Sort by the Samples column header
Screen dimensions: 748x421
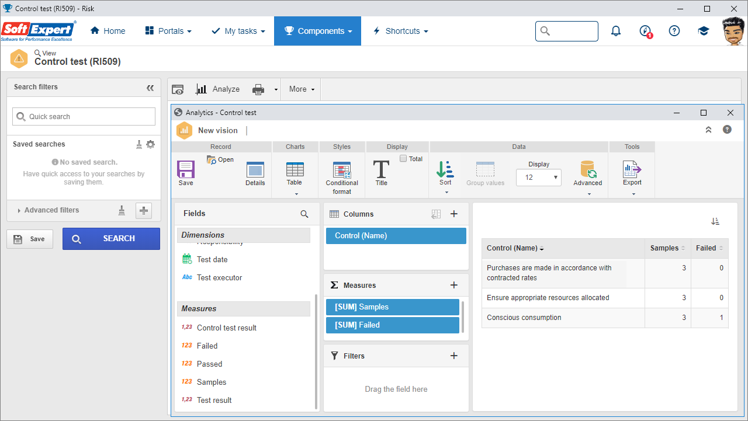(668, 248)
